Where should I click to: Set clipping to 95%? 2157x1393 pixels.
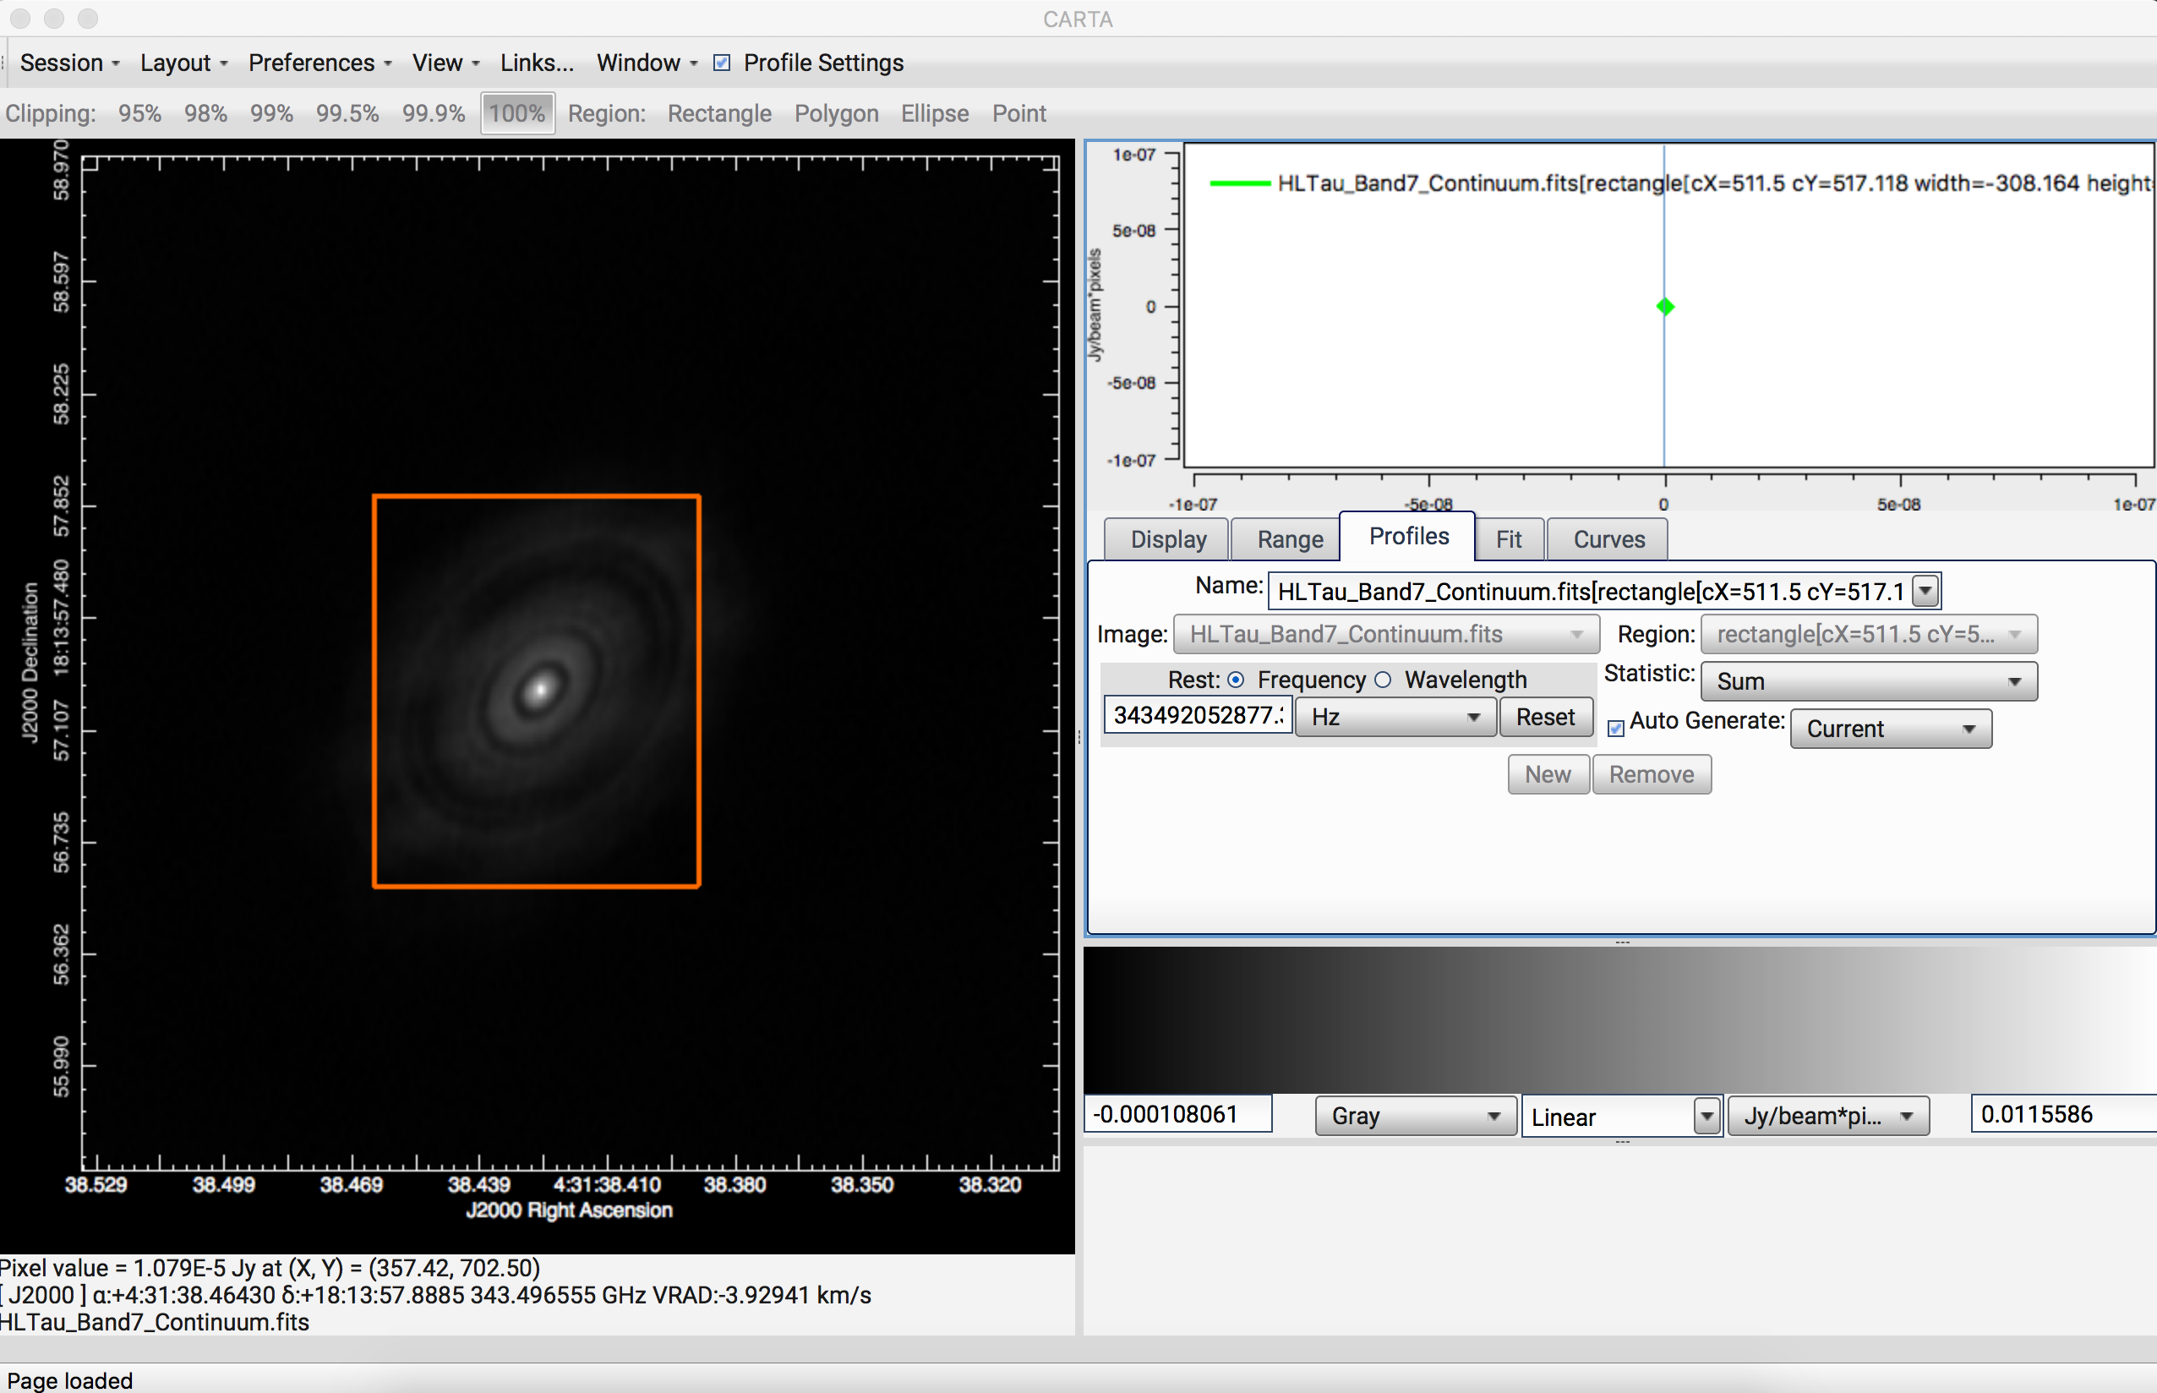point(139,113)
